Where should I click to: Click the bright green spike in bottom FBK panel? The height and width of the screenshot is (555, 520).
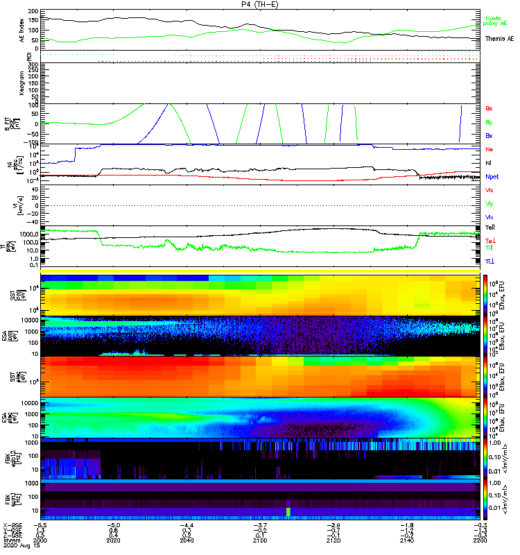[x=288, y=511]
